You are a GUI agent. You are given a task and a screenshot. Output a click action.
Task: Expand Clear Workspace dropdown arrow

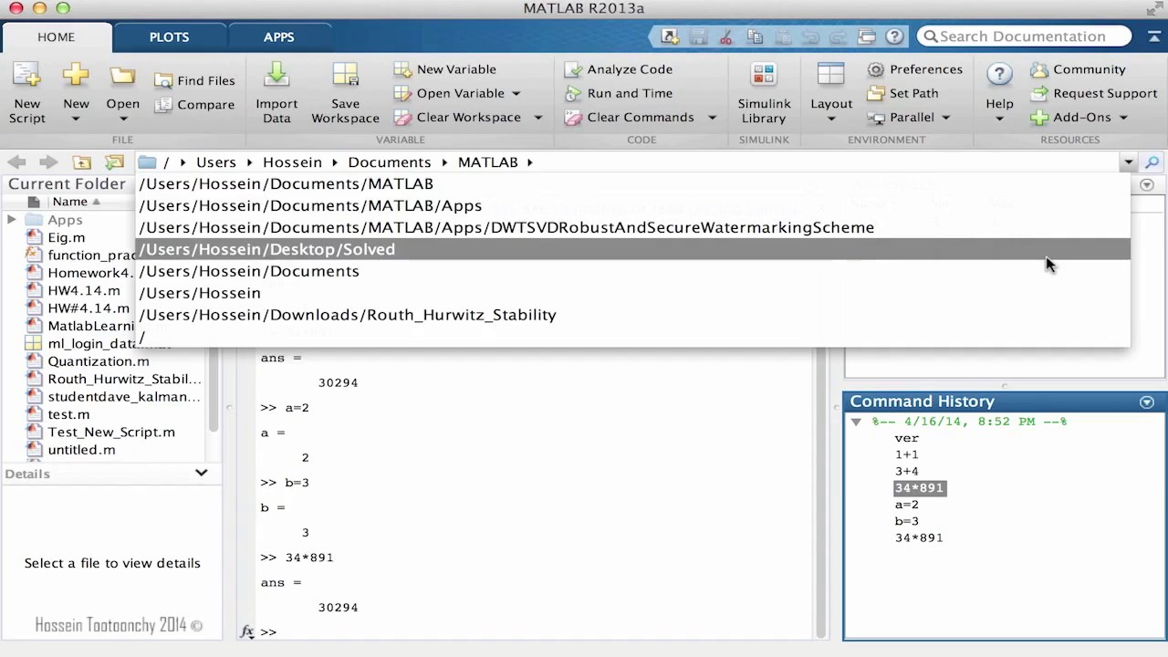click(x=537, y=117)
